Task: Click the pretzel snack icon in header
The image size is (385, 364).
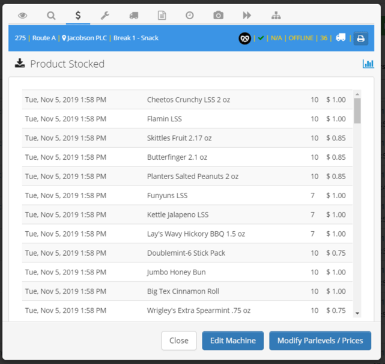Action: 245,38
